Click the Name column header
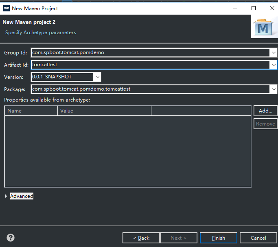Viewport: 278px width, 247px height. (x=31, y=111)
